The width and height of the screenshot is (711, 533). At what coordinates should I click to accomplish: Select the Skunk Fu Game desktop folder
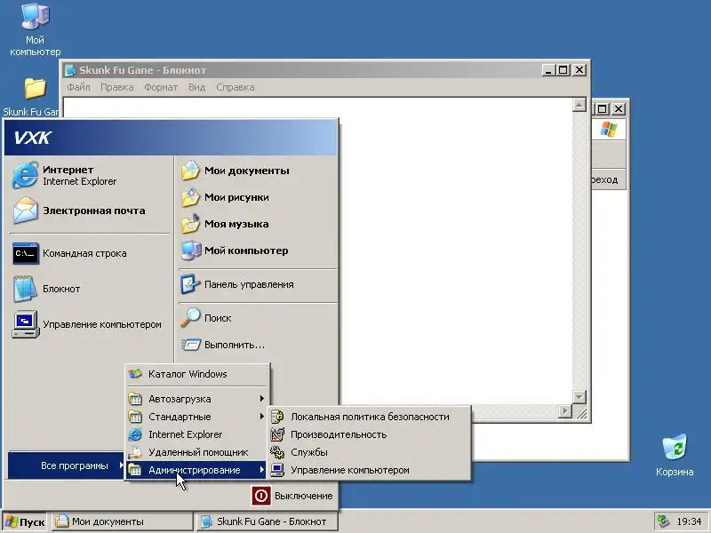33,97
